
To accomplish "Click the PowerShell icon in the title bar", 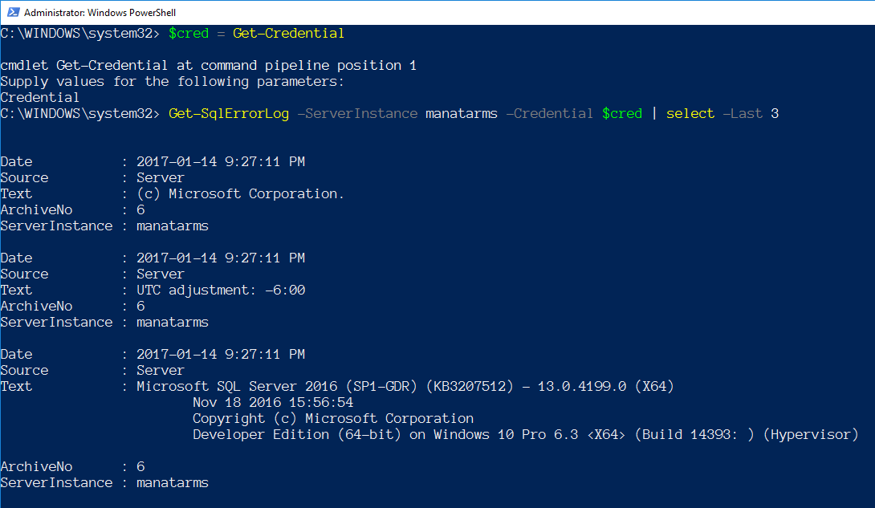I will (12, 12).
